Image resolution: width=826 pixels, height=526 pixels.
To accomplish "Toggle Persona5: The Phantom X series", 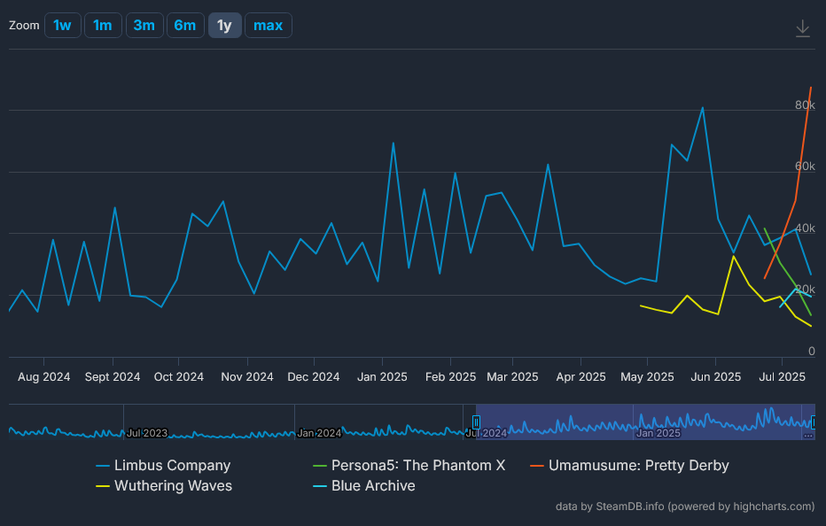I will [x=409, y=466].
